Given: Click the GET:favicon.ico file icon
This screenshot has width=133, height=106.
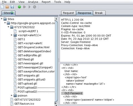Looking at the screenshot, I should tap(12, 104).
